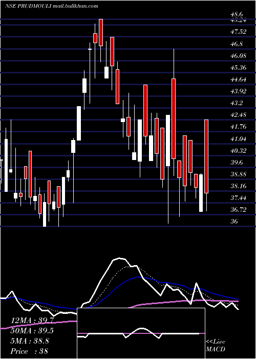
Task: Select the 47.52 price axis label
Action: pos(239,32)
